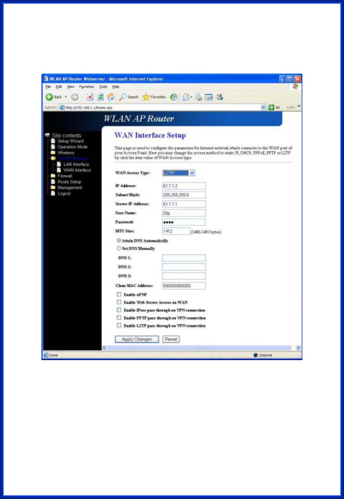Click the Password field
The height and width of the screenshot is (499, 344).
pyautogui.click(x=184, y=222)
